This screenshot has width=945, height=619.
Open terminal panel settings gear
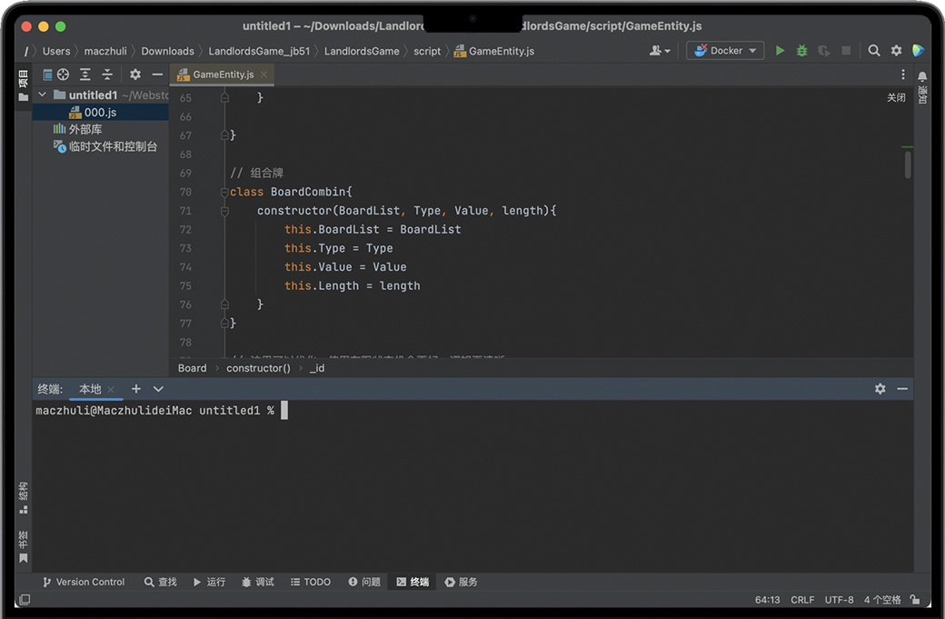tap(880, 389)
